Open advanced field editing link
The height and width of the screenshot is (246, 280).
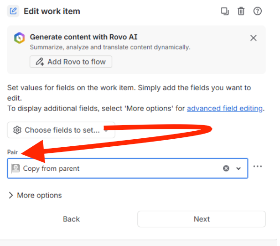click(225, 109)
